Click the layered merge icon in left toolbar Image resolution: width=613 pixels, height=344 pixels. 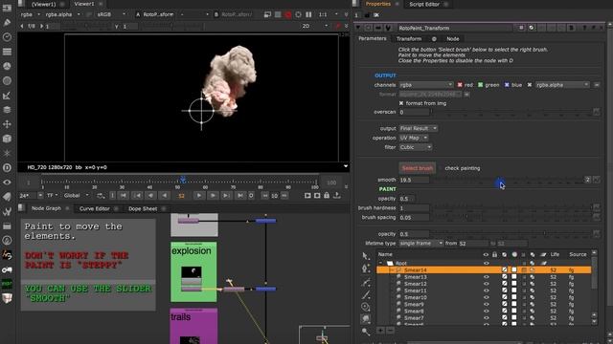(7, 110)
